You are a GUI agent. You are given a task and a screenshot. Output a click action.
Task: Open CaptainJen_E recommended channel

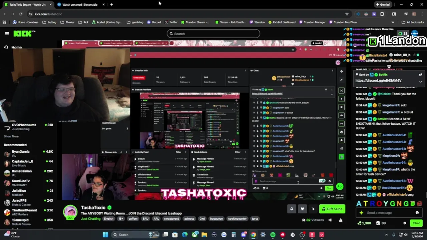pyautogui.click(x=28, y=163)
